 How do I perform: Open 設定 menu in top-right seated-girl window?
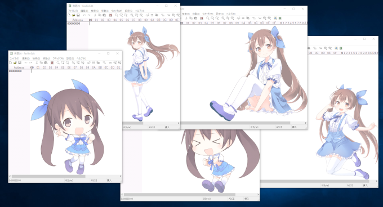(x=220, y=14)
